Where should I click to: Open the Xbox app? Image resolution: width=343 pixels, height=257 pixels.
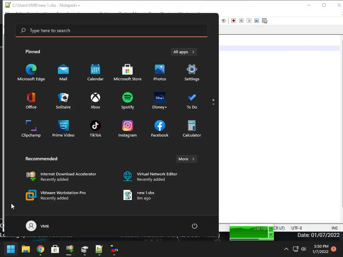(95, 101)
